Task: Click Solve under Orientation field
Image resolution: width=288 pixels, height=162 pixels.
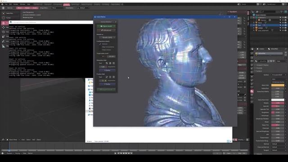Action: pos(107,70)
